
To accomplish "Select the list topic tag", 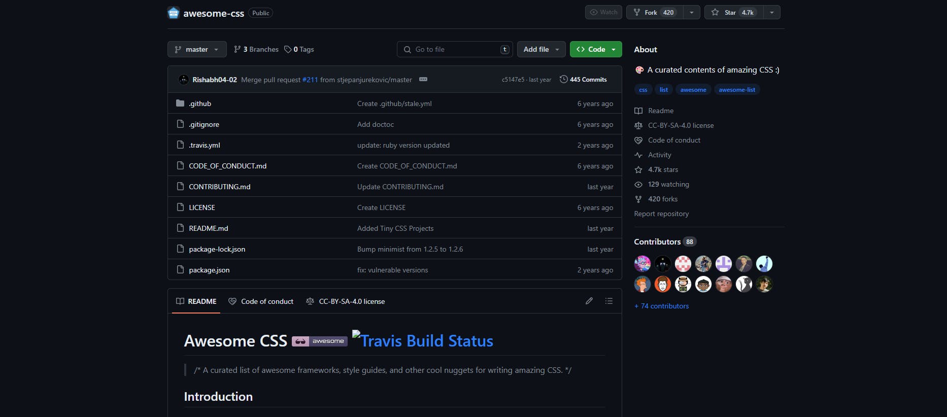I will click(x=664, y=90).
